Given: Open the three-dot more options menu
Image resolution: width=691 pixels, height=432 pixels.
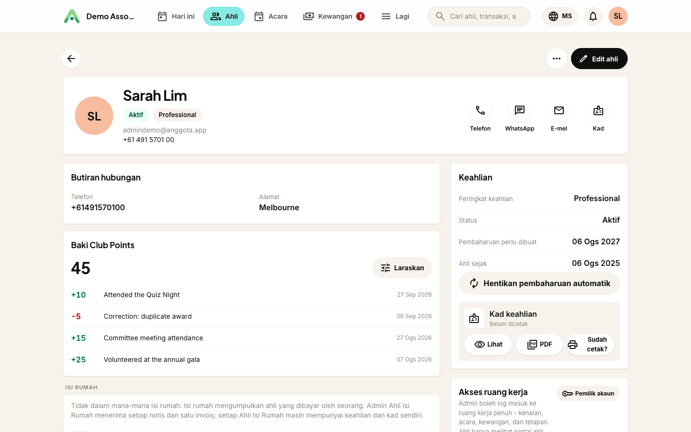Looking at the screenshot, I should [x=557, y=59].
